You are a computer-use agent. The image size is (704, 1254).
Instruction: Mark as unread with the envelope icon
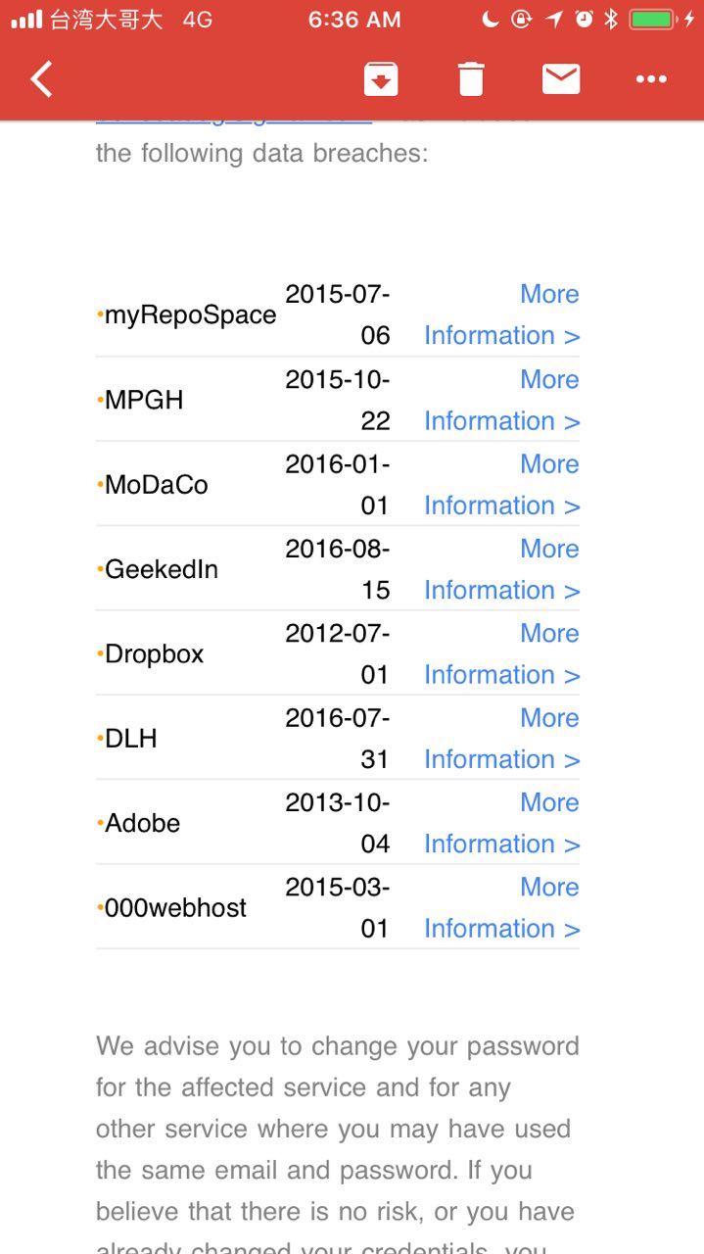coord(561,79)
